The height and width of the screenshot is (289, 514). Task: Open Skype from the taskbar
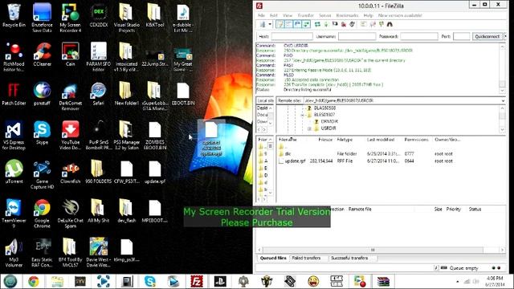tap(150, 282)
